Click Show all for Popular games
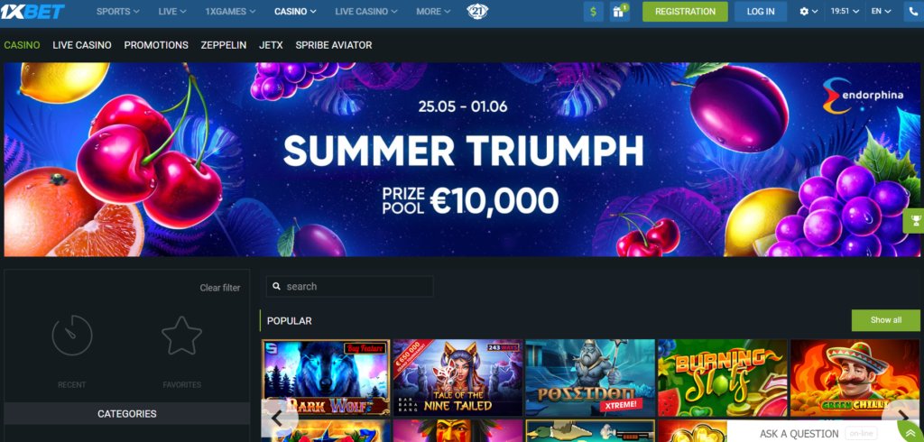 pyautogui.click(x=886, y=320)
